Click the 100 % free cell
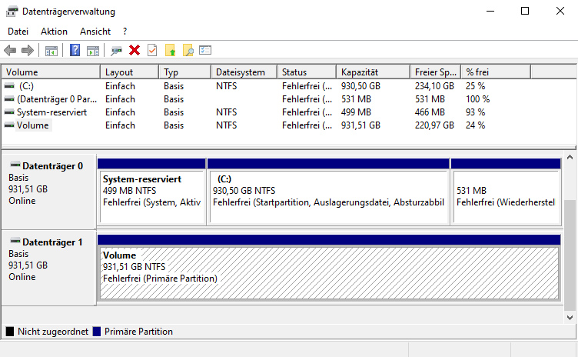 [478, 99]
